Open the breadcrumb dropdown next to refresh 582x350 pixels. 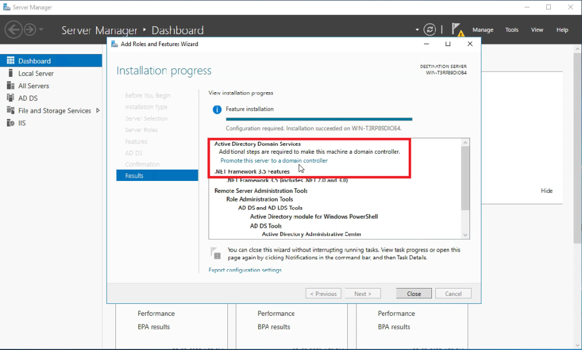pos(417,30)
